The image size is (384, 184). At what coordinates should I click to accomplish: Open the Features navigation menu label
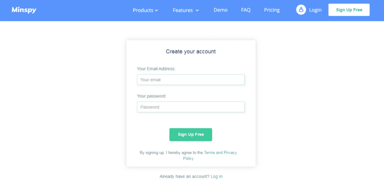click(183, 10)
